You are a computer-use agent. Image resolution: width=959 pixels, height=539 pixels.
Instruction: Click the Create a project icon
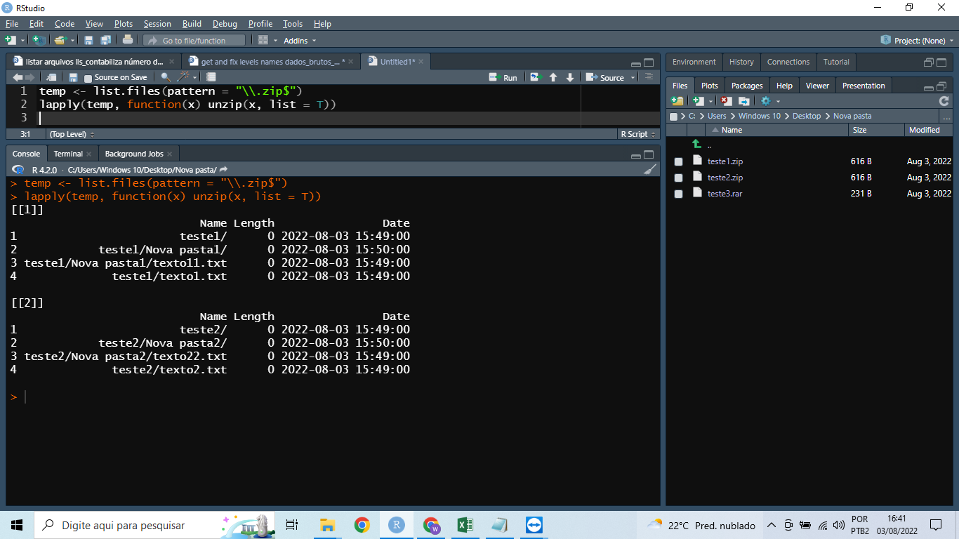[x=38, y=41]
